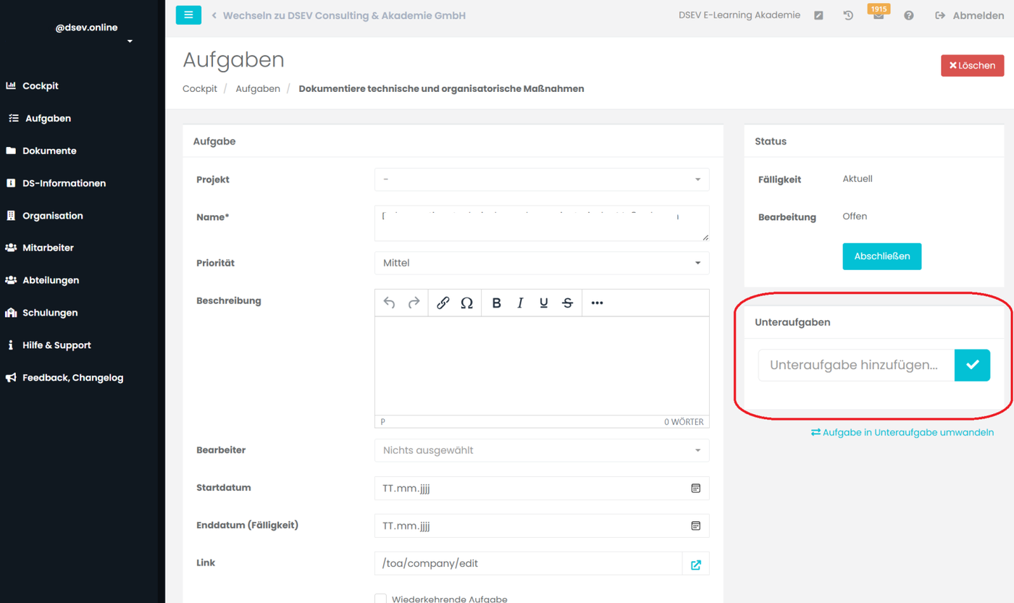Image resolution: width=1014 pixels, height=603 pixels.
Task: Click the Startdatum date field
Action: click(532, 489)
